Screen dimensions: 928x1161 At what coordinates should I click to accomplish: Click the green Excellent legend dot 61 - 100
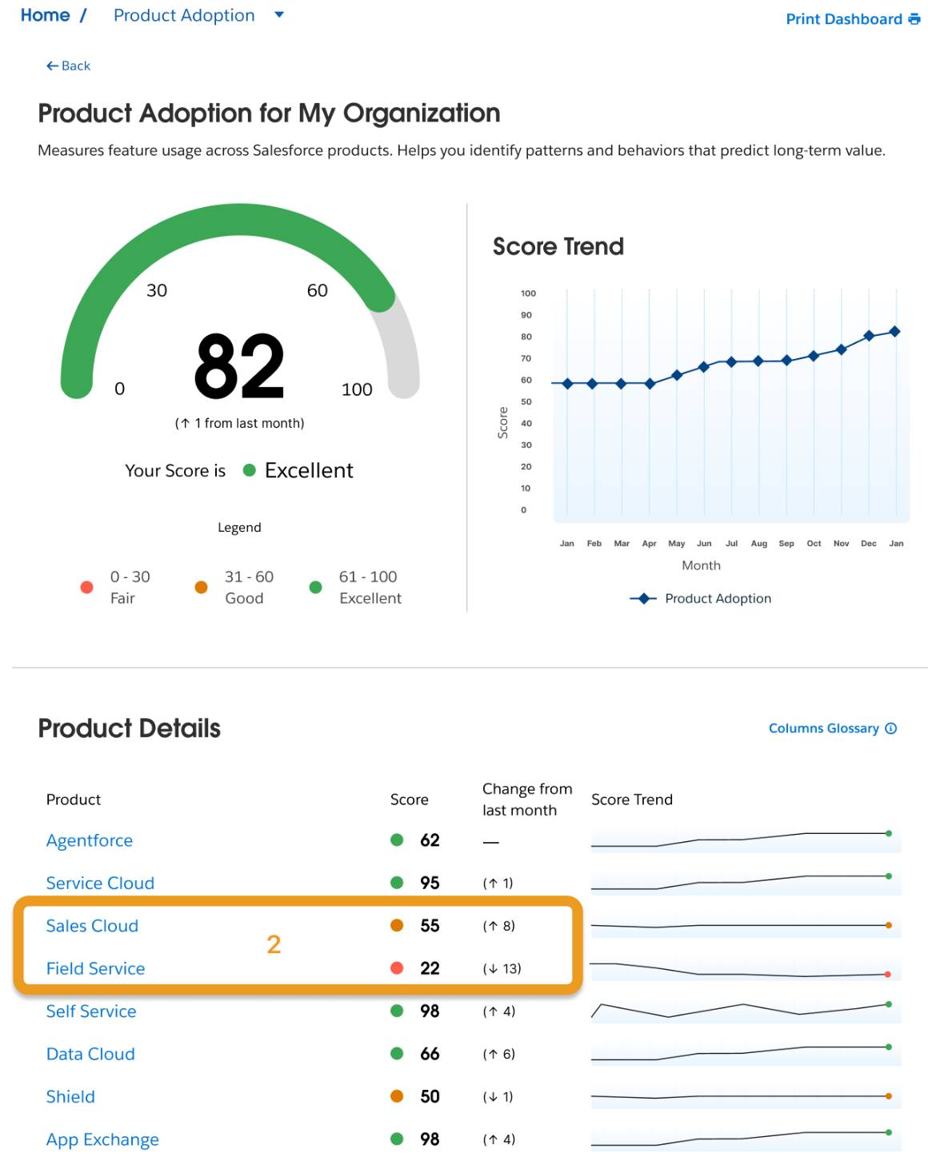tap(316, 588)
